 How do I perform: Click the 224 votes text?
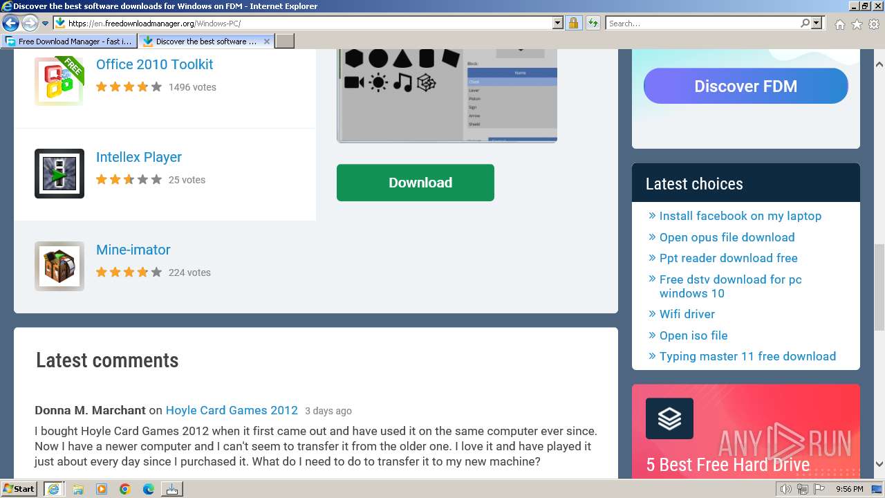(x=189, y=273)
